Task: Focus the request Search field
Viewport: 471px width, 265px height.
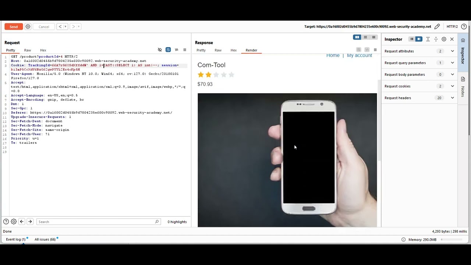Action: click(99, 222)
